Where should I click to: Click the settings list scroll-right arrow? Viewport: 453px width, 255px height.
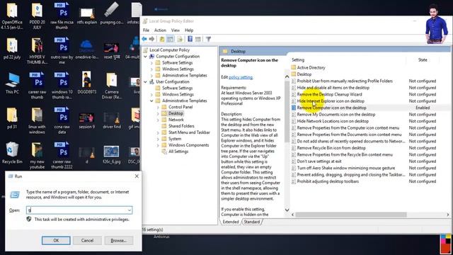click(448, 215)
